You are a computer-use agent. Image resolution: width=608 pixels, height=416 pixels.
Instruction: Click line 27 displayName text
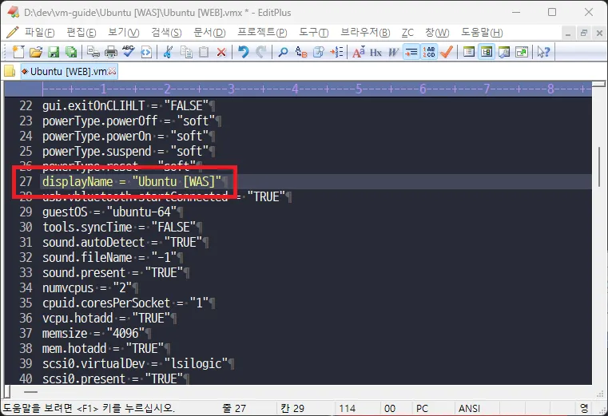pos(132,181)
